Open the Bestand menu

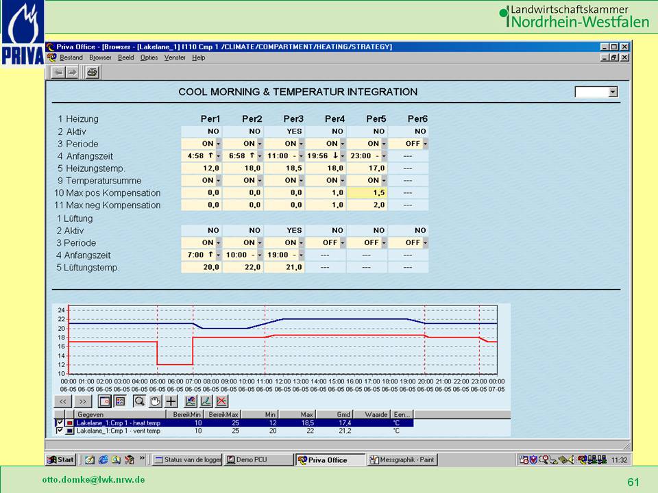click(x=71, y=58)
